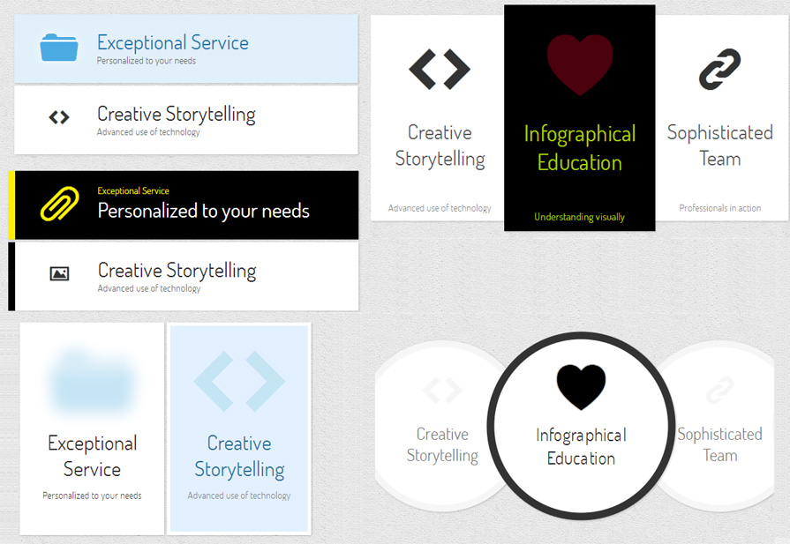Click the 'Understanding visually' green subtitle
The width and height of the screenshot is (790, 544).
pos(579,217)
